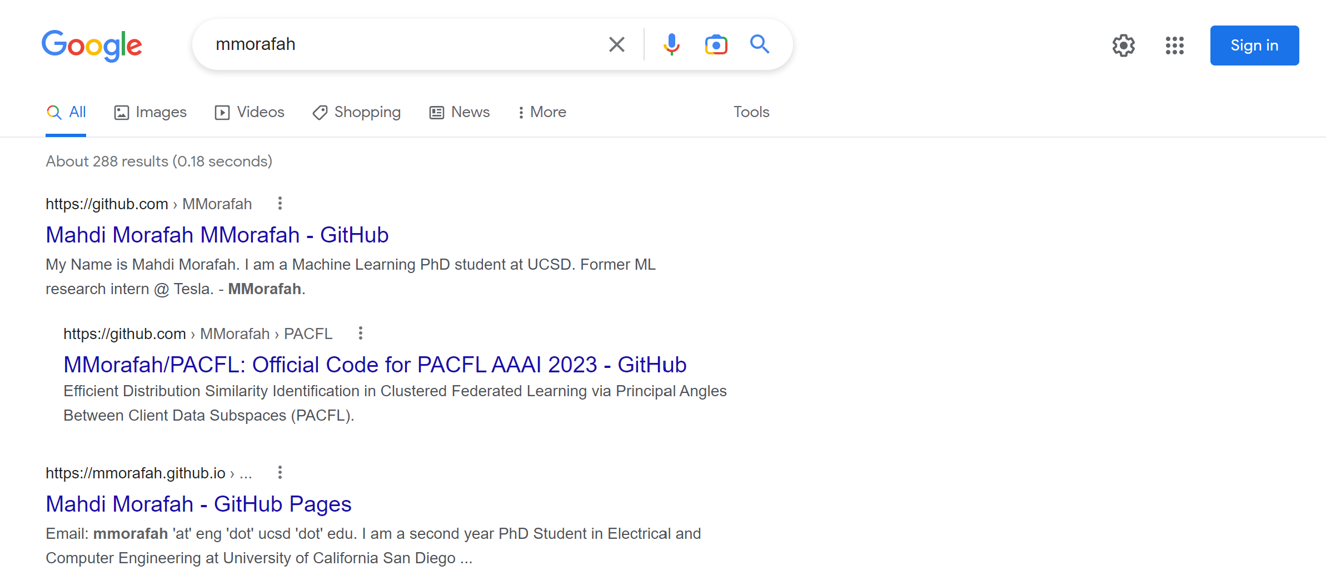The height and width of the screenshot is (586, 1326).
Task: Open the Mahdi Morafah MMorafah - GitHub result
Action: point(217,235)
